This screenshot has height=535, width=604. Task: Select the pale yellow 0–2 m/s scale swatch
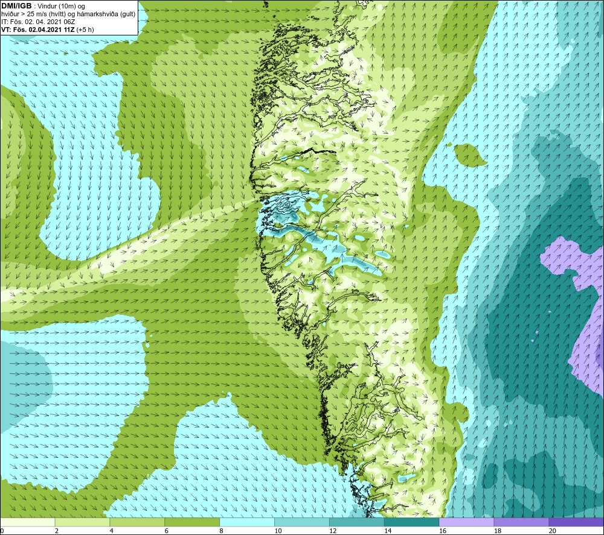pos(27,522)
